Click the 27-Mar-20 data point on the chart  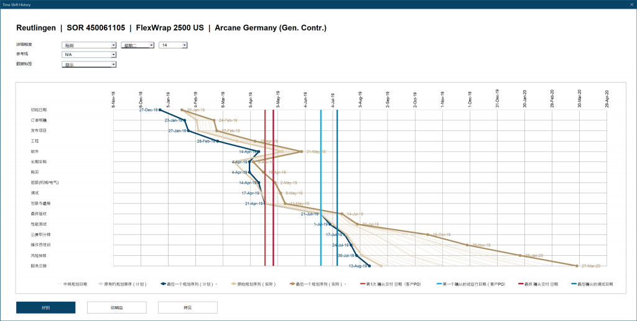(578, 266)
